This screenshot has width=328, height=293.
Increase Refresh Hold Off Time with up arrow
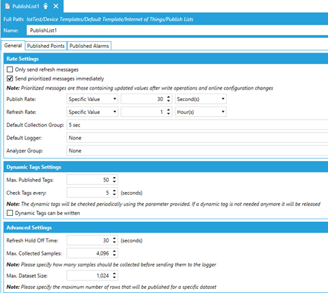tap(114, 238)
